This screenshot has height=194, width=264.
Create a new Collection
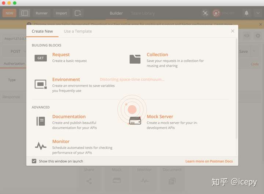157,55
